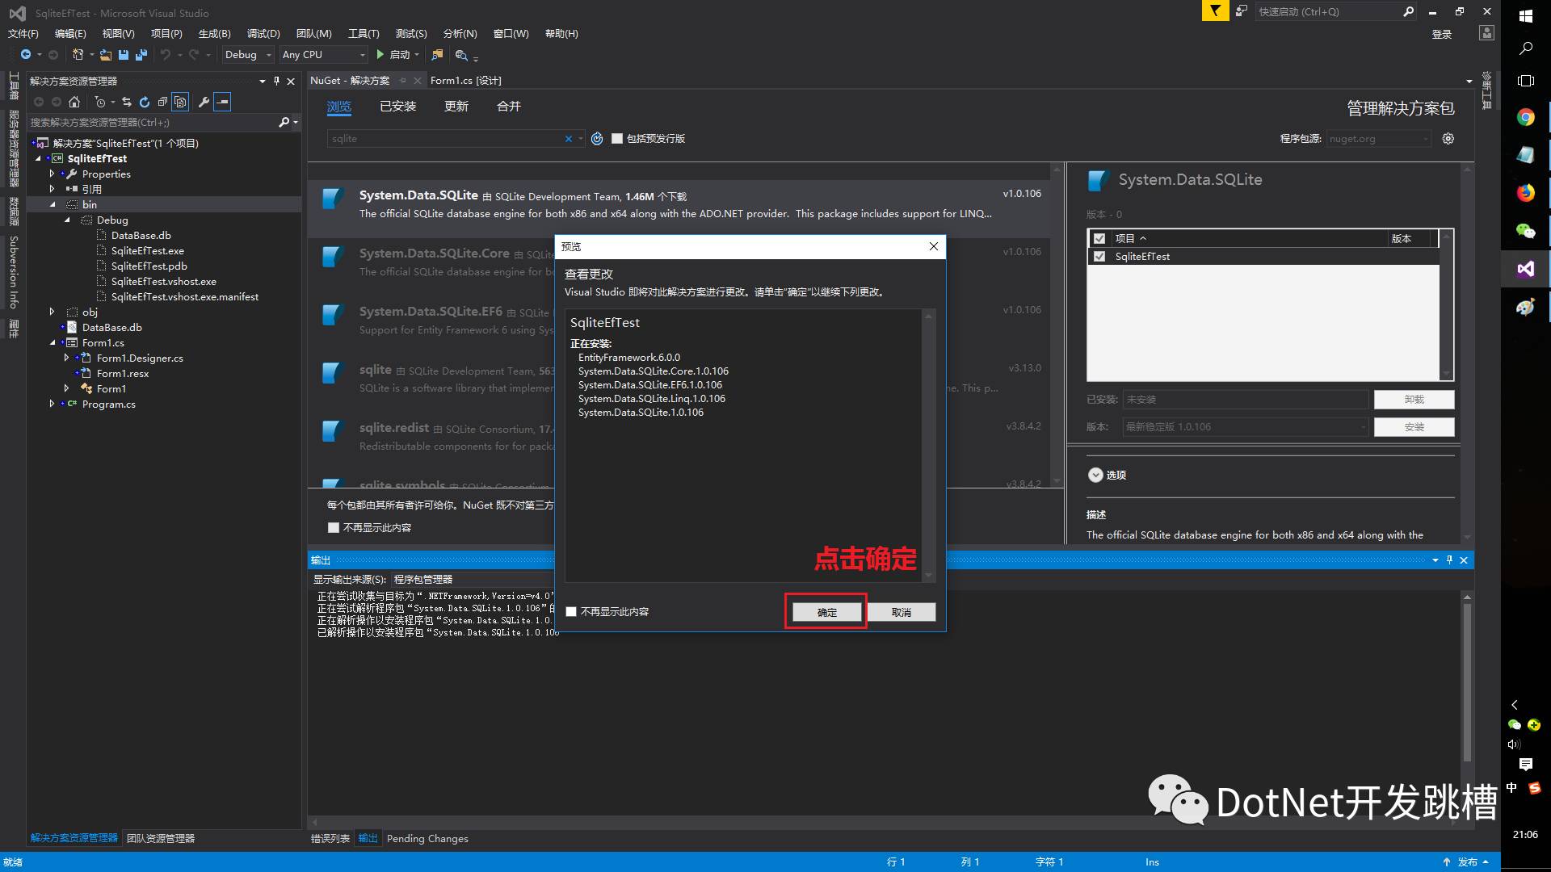Open the 调试(D) menu
This screenshot has height=872, width=1551.
point(263,34)
